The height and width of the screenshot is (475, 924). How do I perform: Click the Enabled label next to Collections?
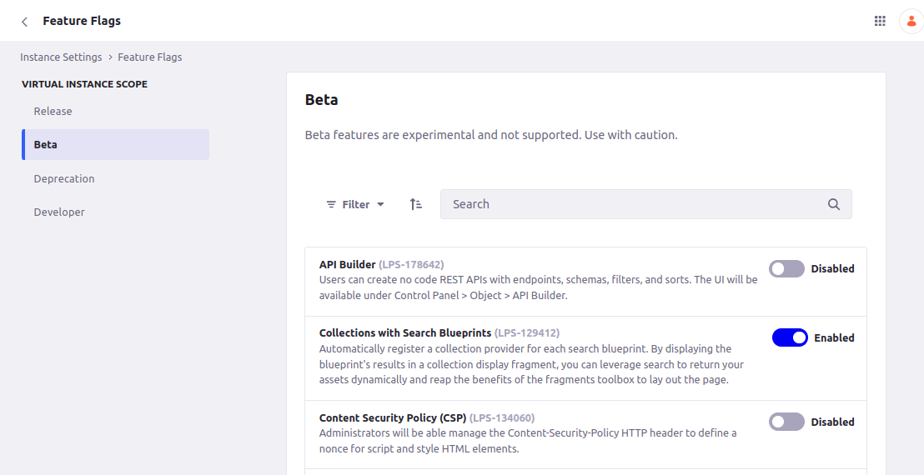pos(834,337)
